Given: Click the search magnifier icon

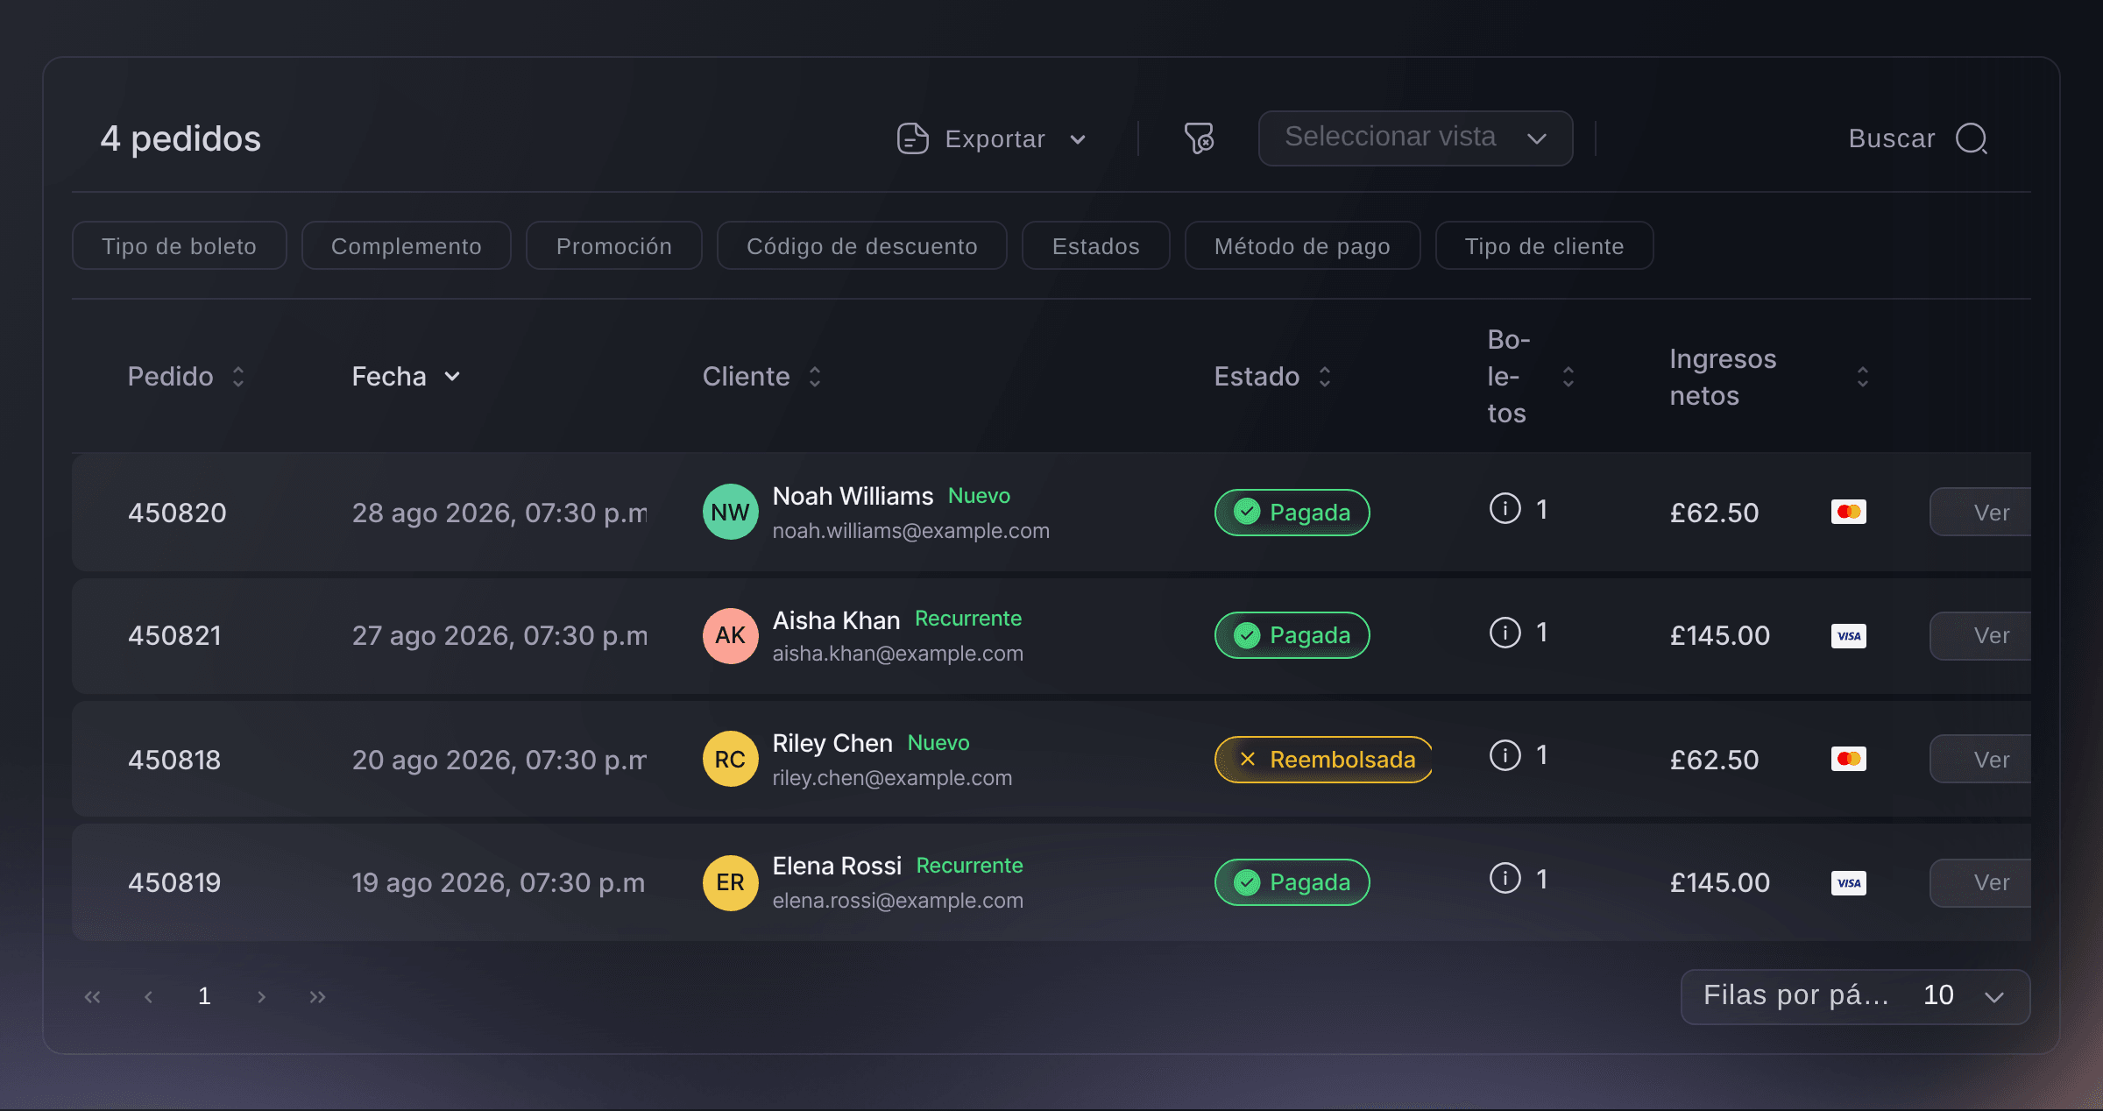Looking at the screenshot, I should click(1972, 138).
